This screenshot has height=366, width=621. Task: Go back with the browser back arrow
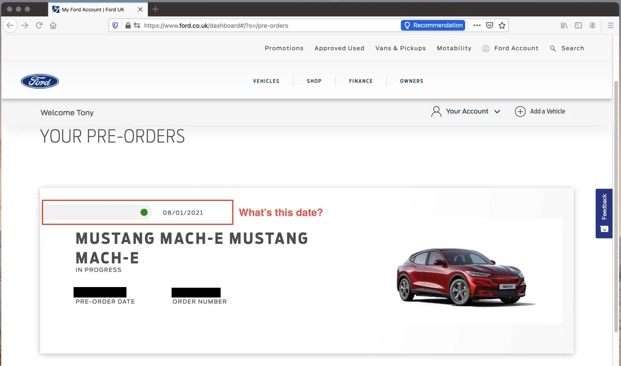pos(10,25)
